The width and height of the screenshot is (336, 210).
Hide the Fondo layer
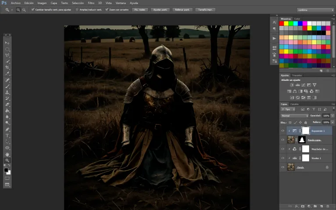pos(282,167)
